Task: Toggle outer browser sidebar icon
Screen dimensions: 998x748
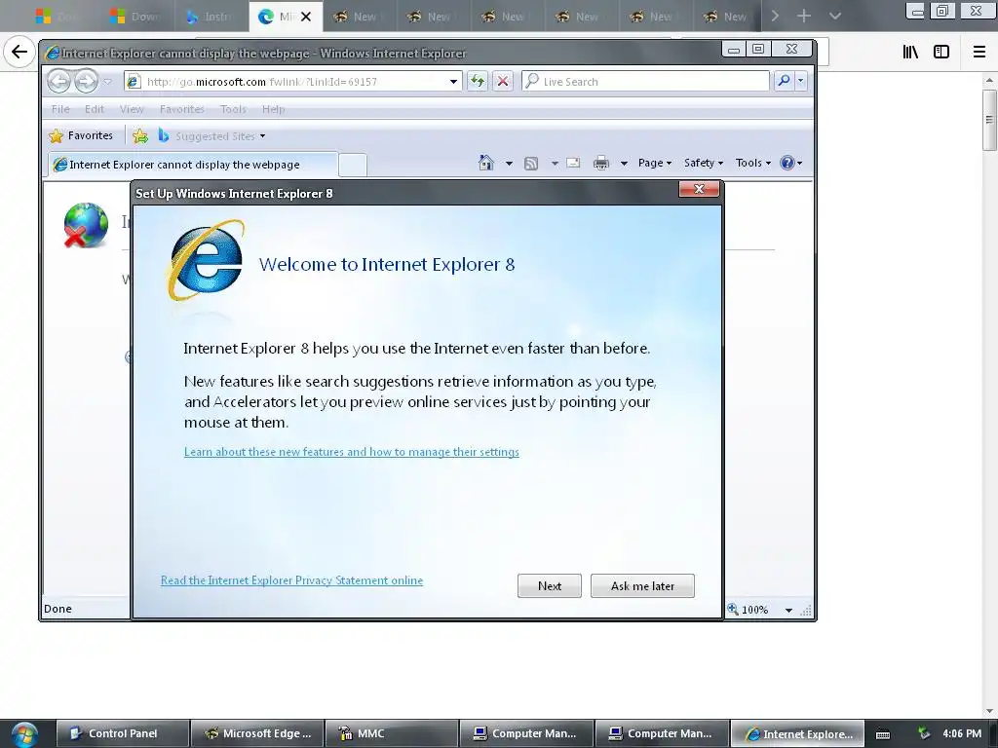Action: coord(941,53)
